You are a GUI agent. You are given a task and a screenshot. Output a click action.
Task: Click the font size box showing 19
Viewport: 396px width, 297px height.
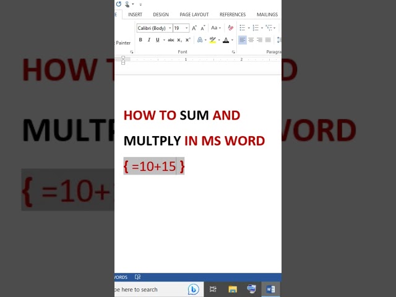(x=179, y=28)
